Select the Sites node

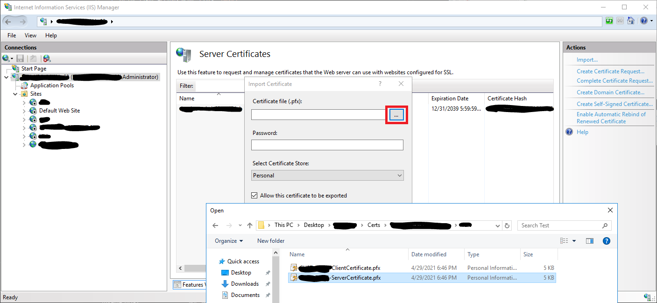pyautogui.click(x=36, y=94)
